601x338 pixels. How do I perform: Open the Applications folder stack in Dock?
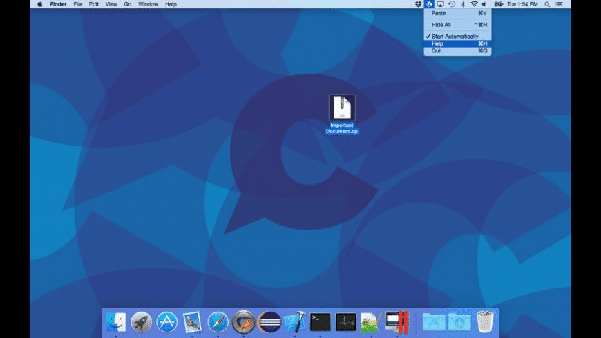tap(434, 322)
